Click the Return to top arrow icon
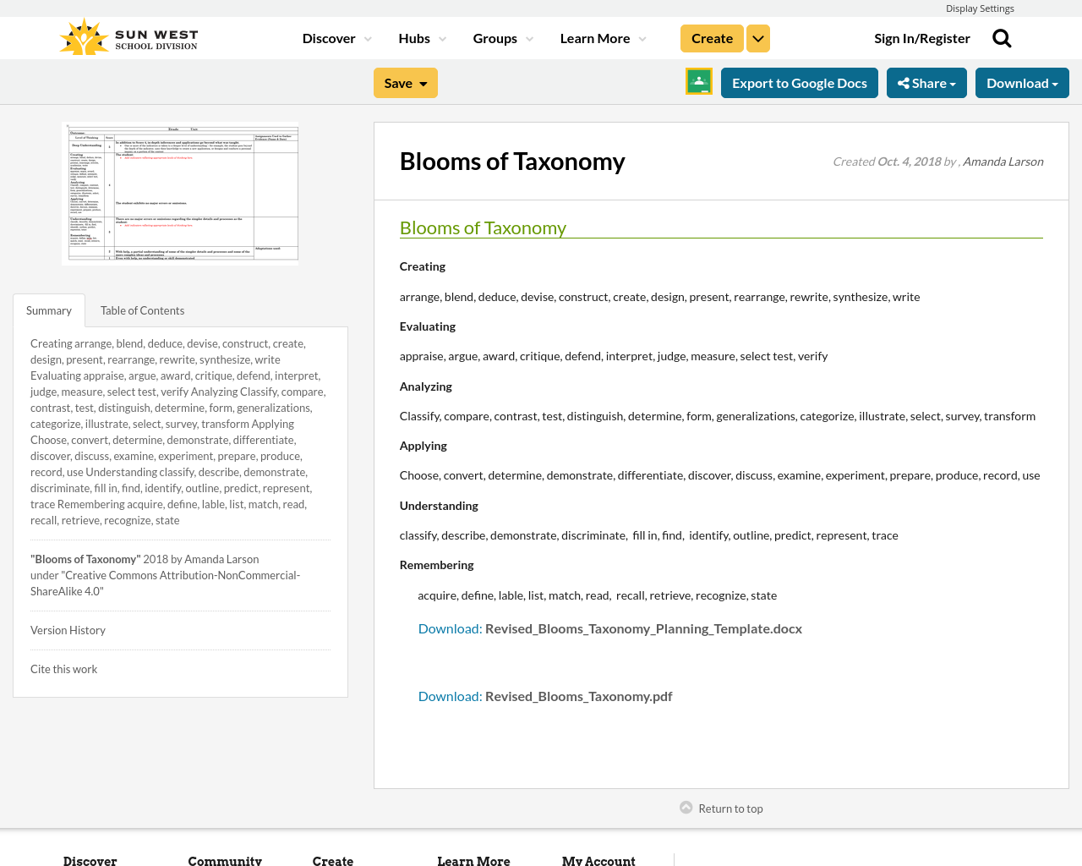 coord(686,807)
